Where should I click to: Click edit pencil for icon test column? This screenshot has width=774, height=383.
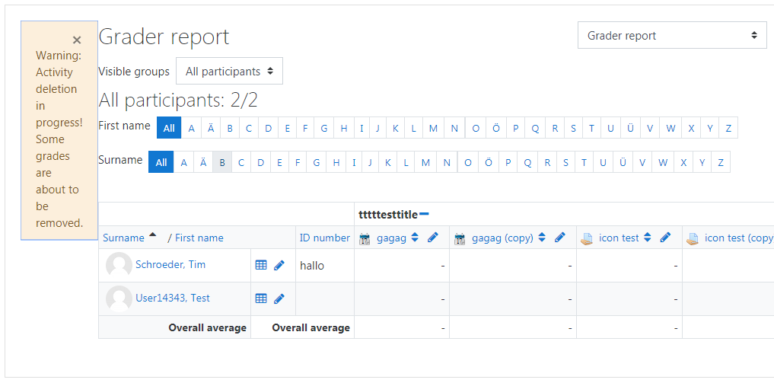click(x=665, y=238)
